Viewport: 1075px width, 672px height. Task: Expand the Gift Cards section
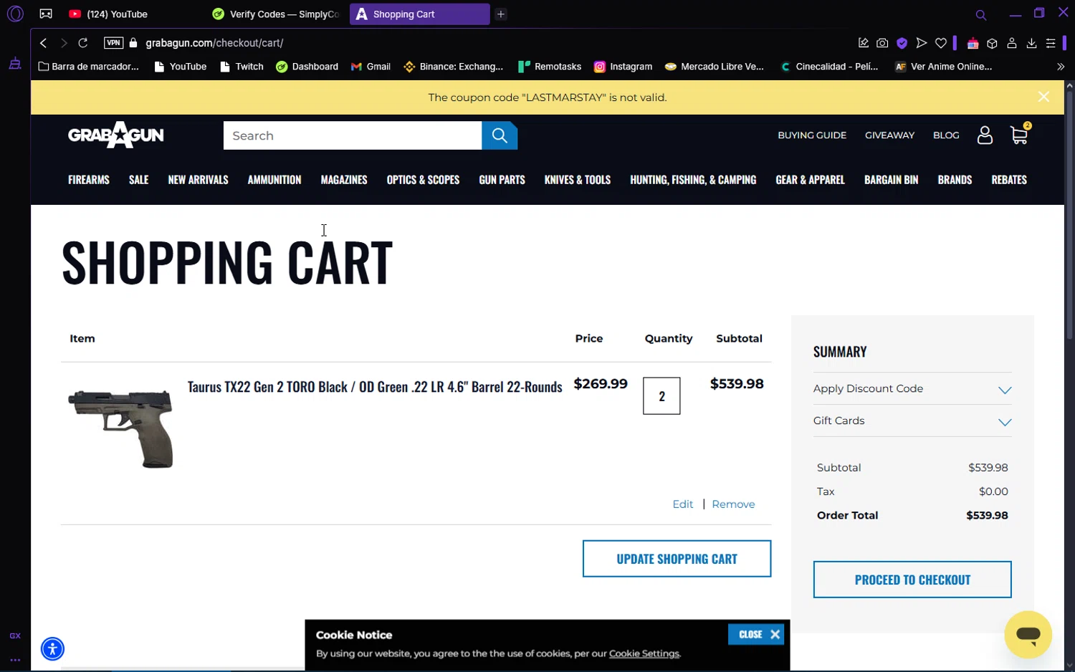point(912,421)
